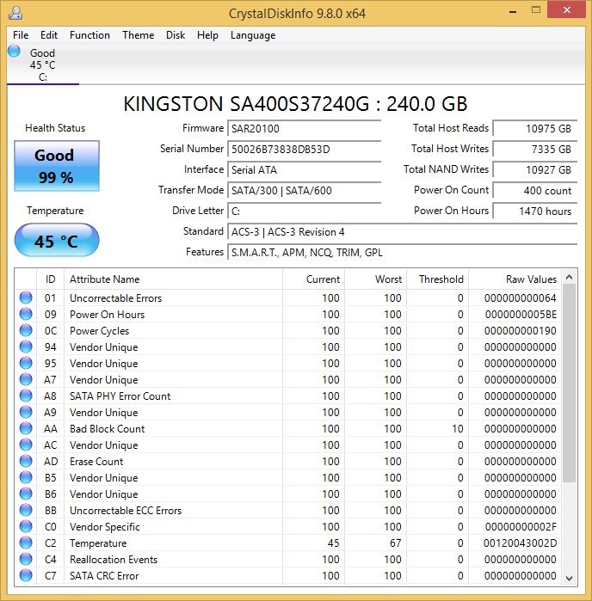
Task: Click status orb for Uncorrectable ECC Errors
Action: [26, 510]
